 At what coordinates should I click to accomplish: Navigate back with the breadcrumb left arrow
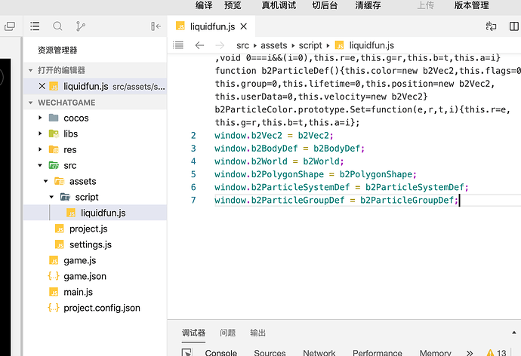(x=199, y=45)
